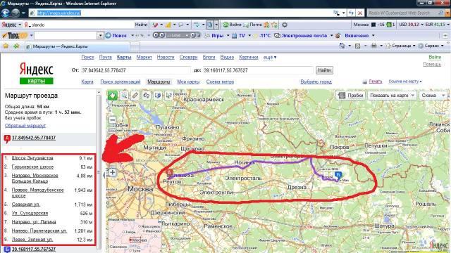Open the Схема метро tab

(220, 82)
